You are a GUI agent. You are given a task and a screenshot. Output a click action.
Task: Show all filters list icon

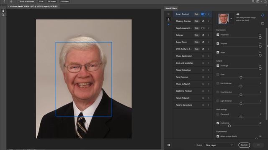click(x=168, y=14)
